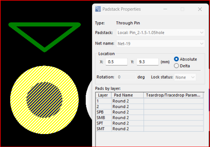Select the Absolute location radio button
Viewport: 210px width, 147px height.
(x=177, y=59)
